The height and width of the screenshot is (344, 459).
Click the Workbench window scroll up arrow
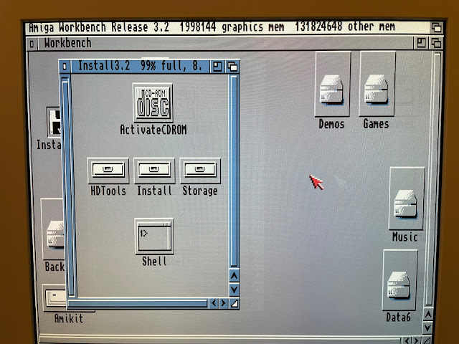coord(428,315)
